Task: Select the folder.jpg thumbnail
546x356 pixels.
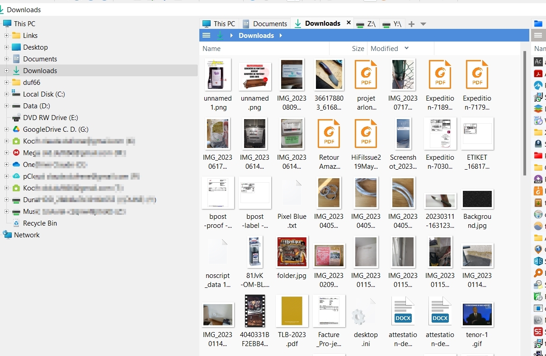Action: 292,252
